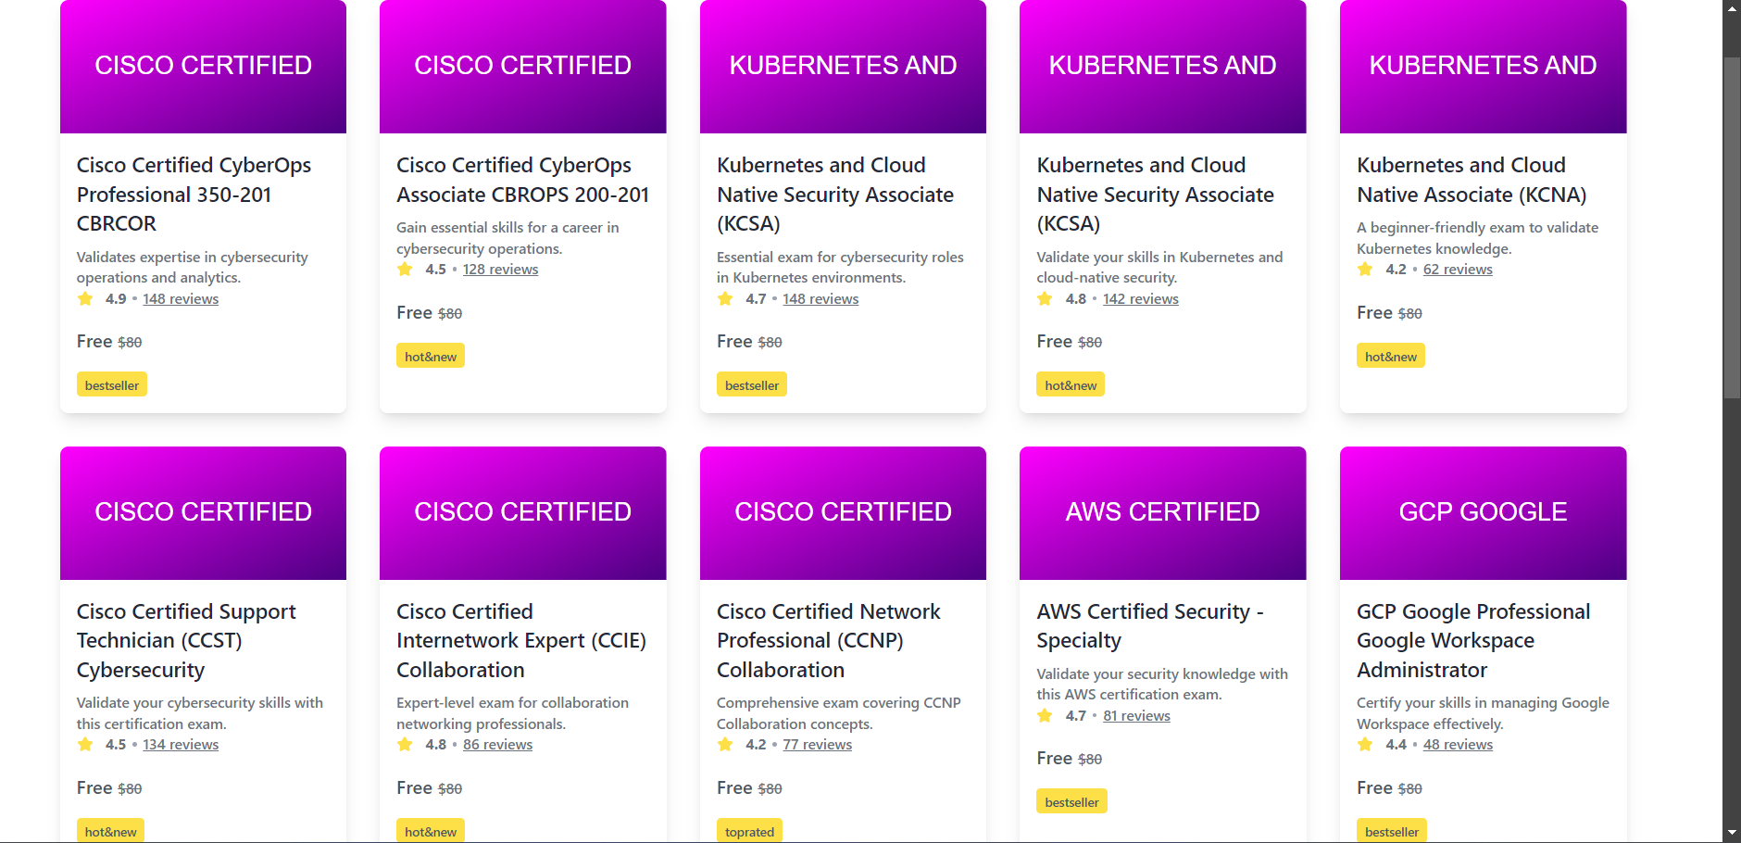Click the scrollbar down arrow
The height and width of the screenshot is (843, 1741).
click(x=1732, y=833)
